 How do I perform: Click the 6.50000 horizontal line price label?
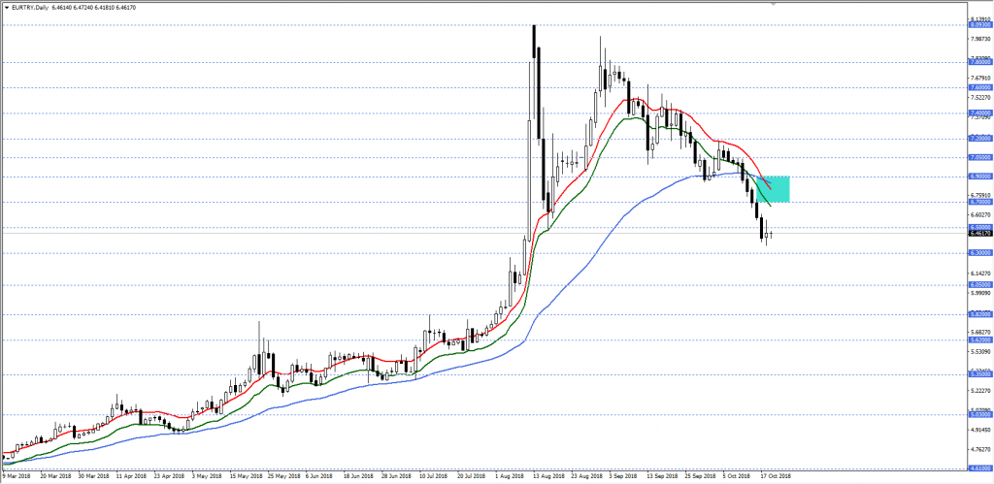coord(980,227)
